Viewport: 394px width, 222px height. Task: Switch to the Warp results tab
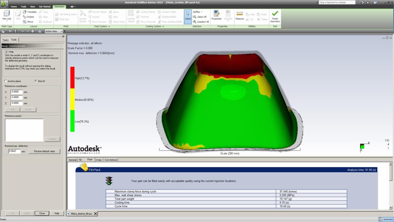pyautogui.click(x=98, y=160)
